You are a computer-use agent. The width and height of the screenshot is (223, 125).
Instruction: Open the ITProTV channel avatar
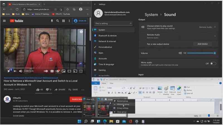point(7,99)
